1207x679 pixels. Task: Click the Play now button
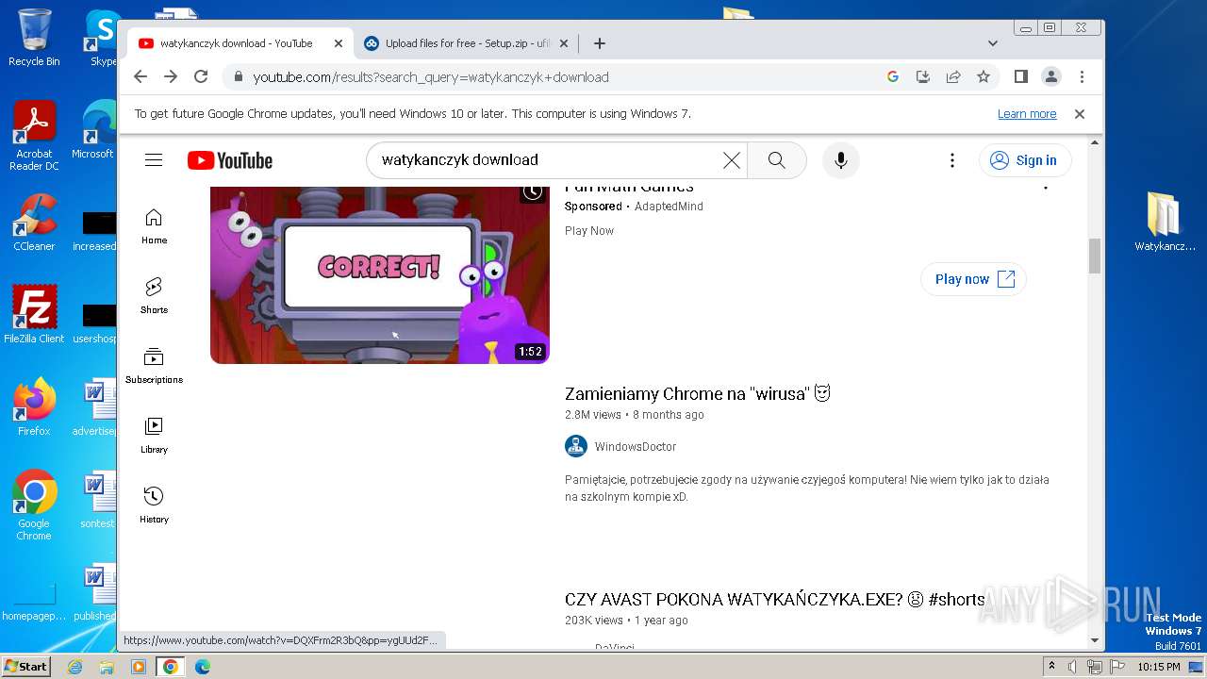tap(973, 279)
